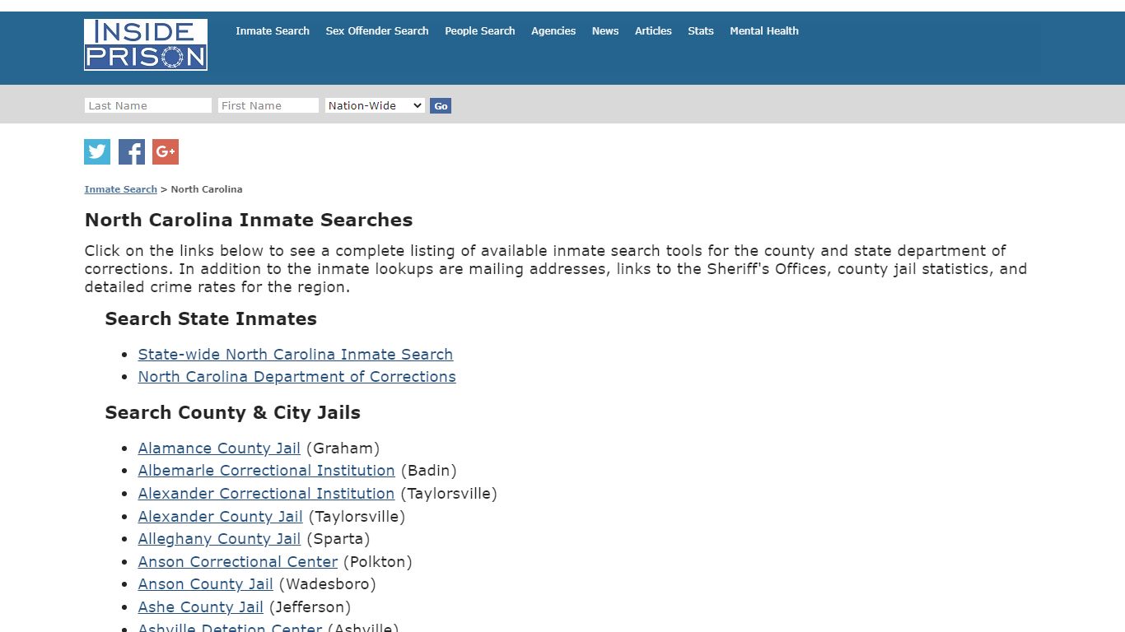Open Alamance County Jail link
Viewport: 1125px width, 632px height.
tap(219, 448)
